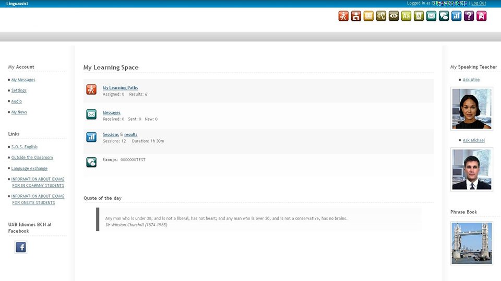Image resolution: width=501 pixels, height=281 pixels.
Task: Select the ear listening icon in toolbar
Action: (381, 16)
